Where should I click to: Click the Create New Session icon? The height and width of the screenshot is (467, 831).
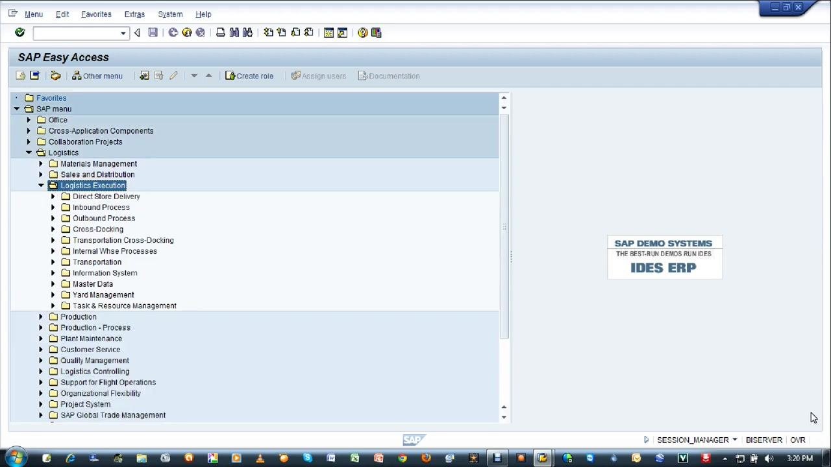pos(329,32)
